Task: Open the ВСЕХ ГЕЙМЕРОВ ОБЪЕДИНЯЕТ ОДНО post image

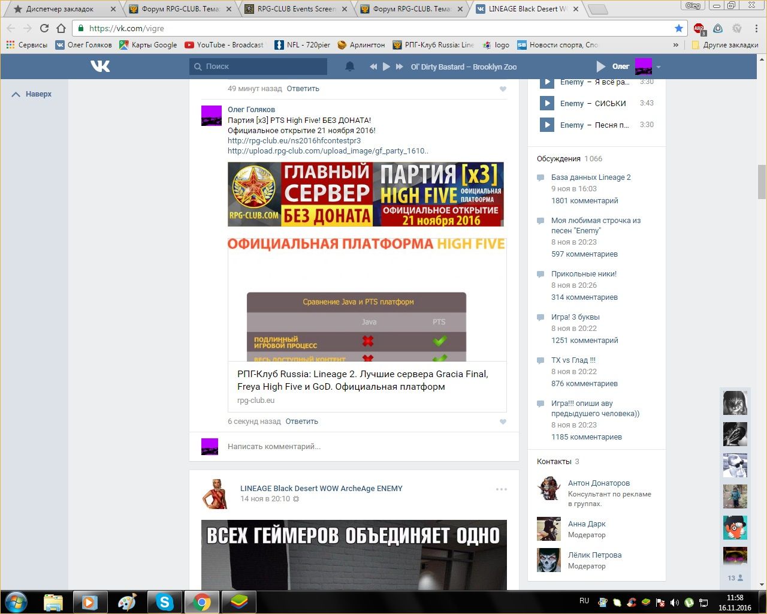Action: coord(354,555)
